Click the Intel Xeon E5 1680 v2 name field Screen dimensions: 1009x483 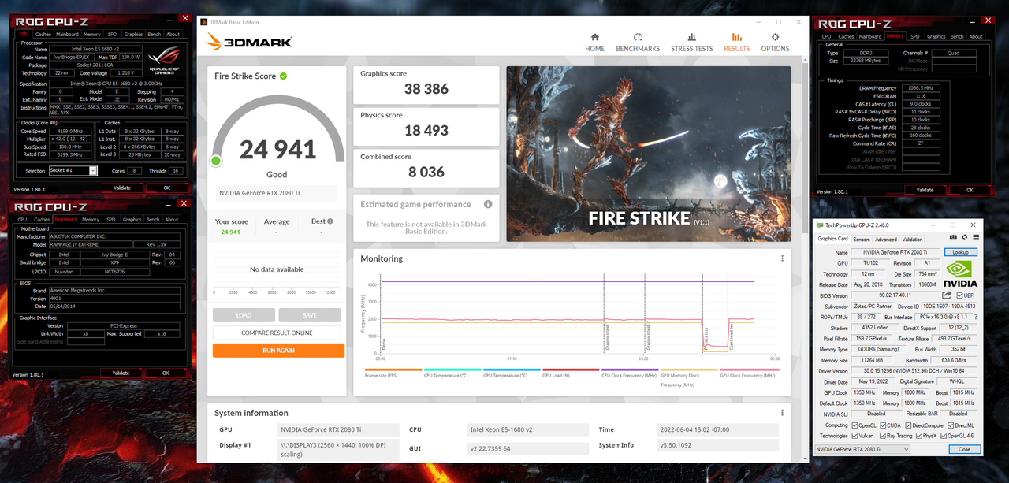click(94, 50)
